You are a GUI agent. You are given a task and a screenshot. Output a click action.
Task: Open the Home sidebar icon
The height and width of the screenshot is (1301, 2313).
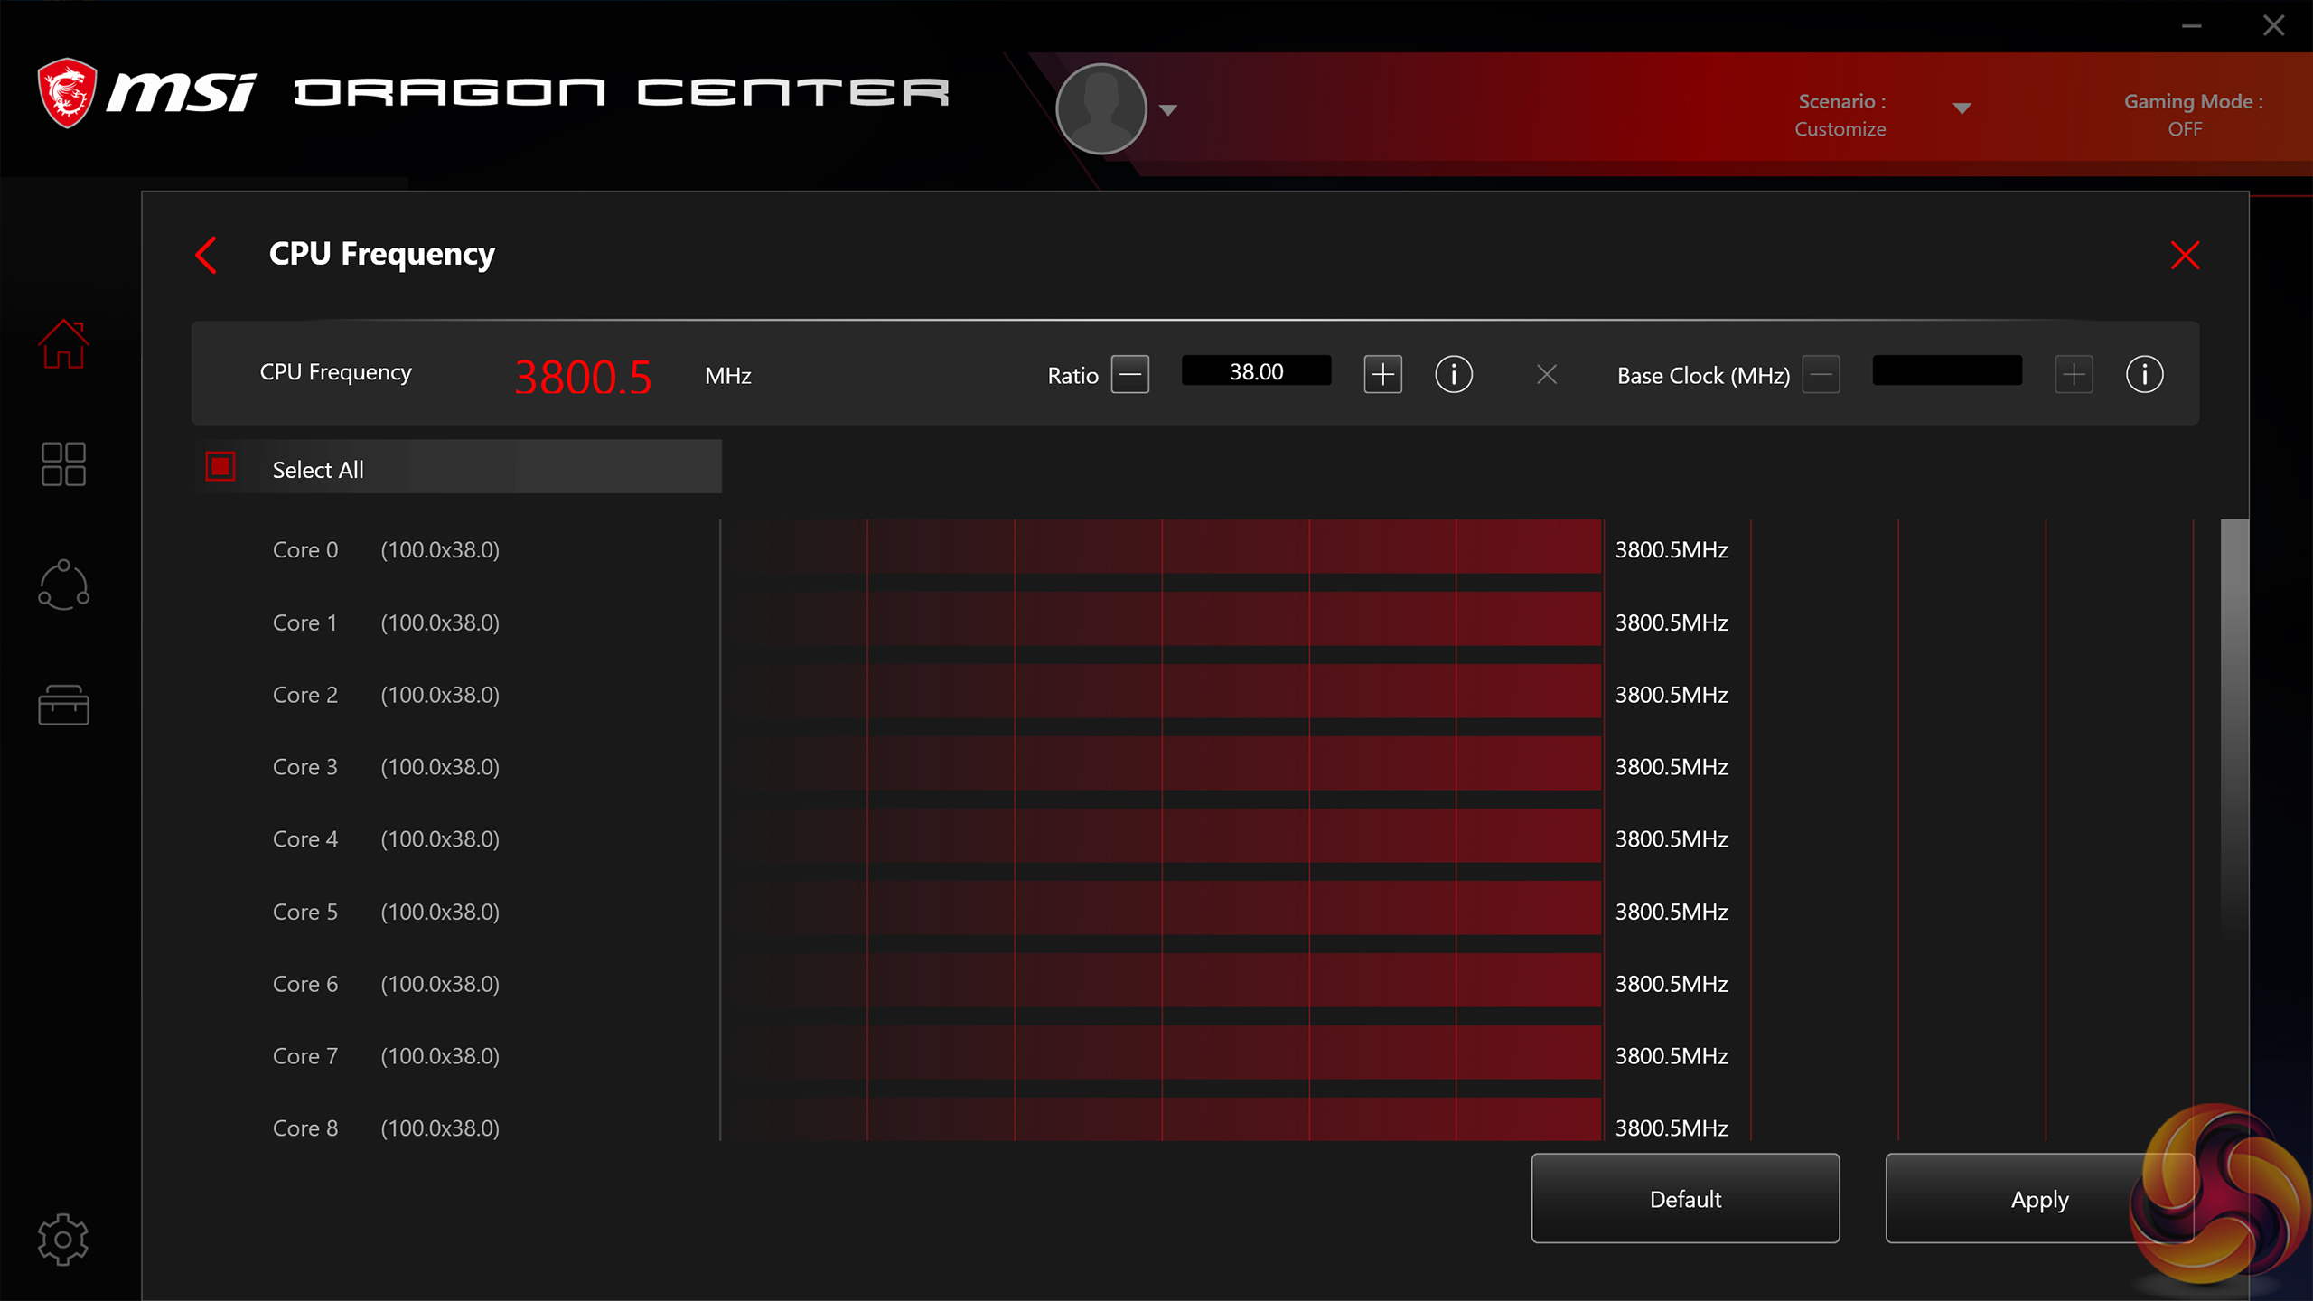coord(63,344)
